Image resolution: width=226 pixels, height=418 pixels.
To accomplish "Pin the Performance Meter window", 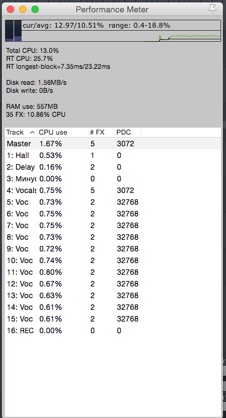I will tap(212, 9).
